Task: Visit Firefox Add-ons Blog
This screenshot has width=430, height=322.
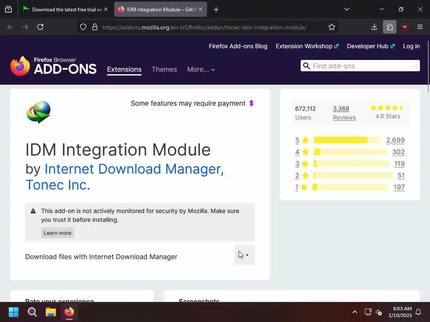Action: click(238, 46)
